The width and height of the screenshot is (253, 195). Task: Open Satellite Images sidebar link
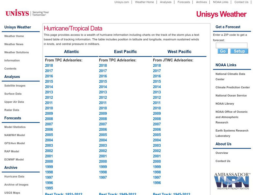[x=15, y=86]
